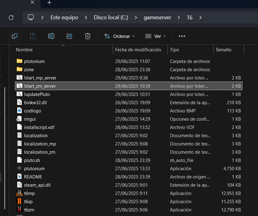Click the codlogo BMP image icon
The width and height of the screenshot is (258, 216).
pyautogui.click(x=19, y=111)
